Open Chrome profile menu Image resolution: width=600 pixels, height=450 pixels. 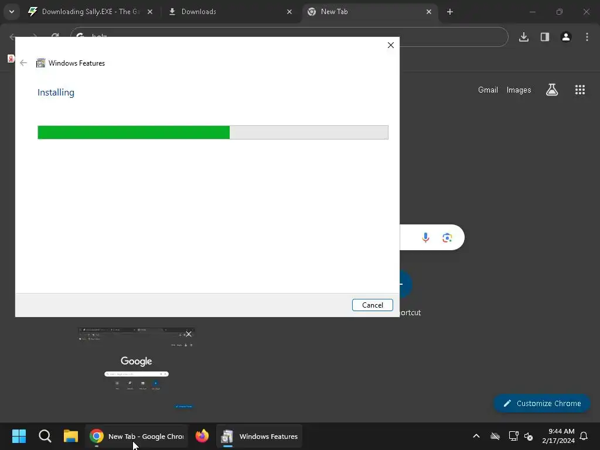(x=566, y=37)
